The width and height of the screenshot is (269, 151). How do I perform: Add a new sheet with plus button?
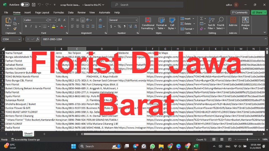coord(44,134)
